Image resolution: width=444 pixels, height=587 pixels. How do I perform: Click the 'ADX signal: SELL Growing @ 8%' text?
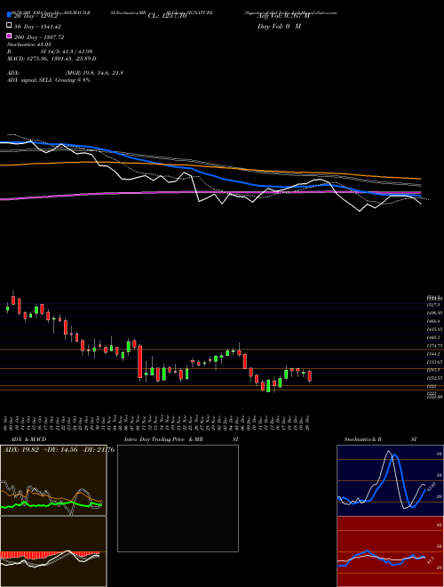click(49, 80)
